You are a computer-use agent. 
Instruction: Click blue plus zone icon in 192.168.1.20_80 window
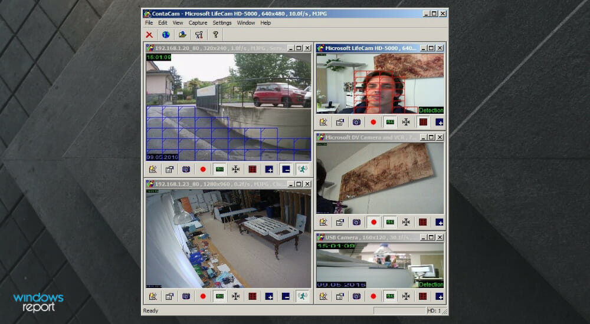269,170
